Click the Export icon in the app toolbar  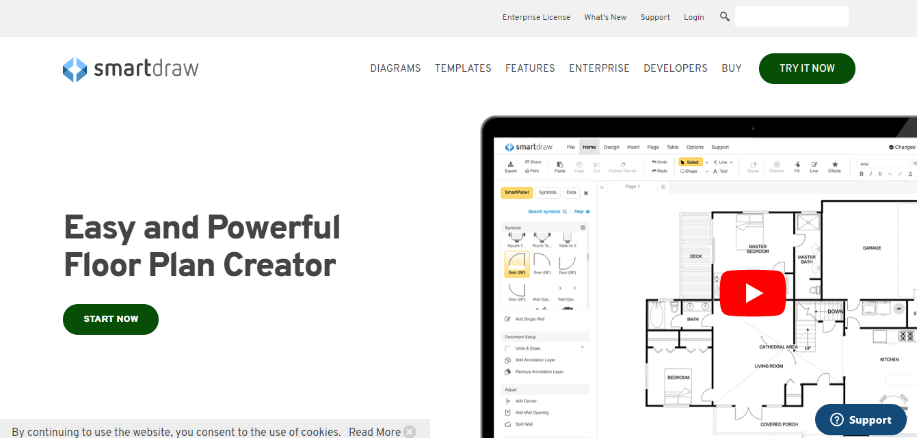[x=510, y=167]
